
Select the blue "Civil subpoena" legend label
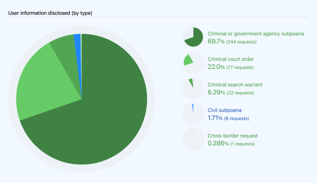224,110
